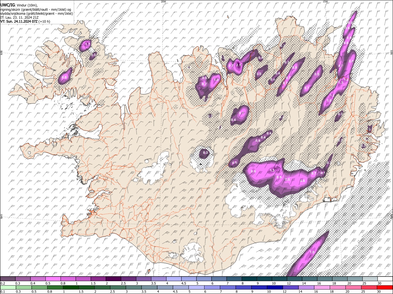This screenshot has height=294, width=393.
Task: Select the 'Vindur (10m)' label
Action: click(27, 5)
